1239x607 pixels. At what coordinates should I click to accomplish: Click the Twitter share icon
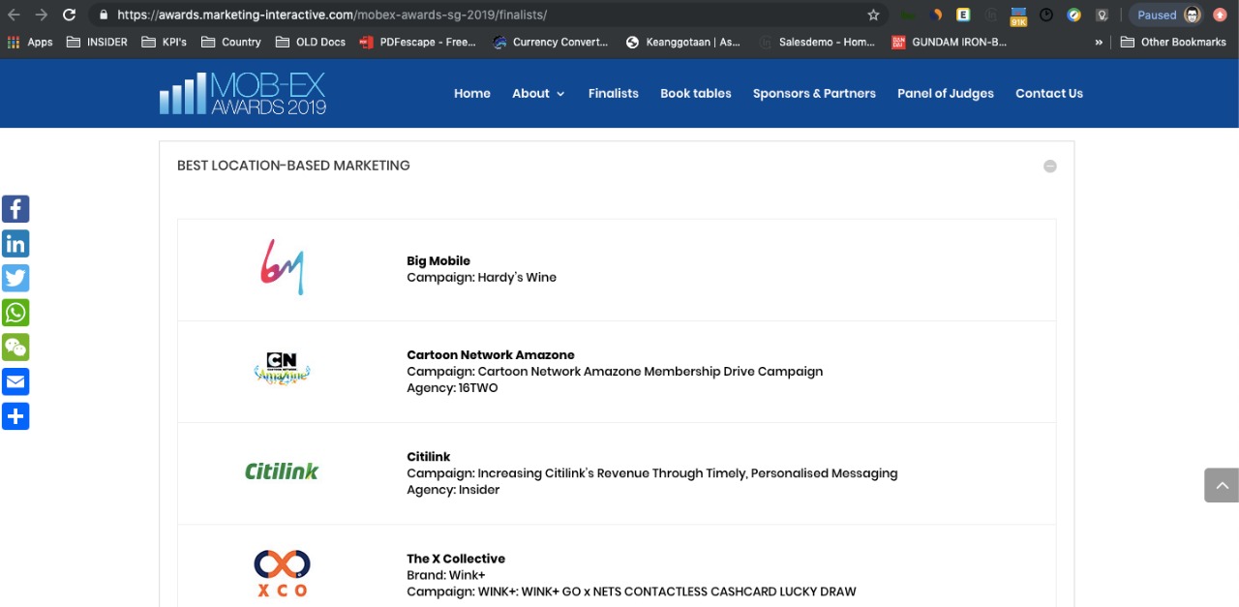pos(15,279)
